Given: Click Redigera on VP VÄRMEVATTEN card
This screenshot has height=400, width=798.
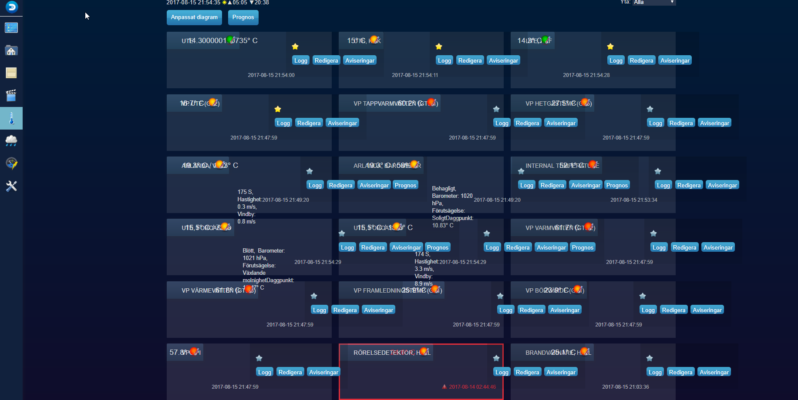Looking at the screenshot, I should pyautogui.click(x=345, y=310).
